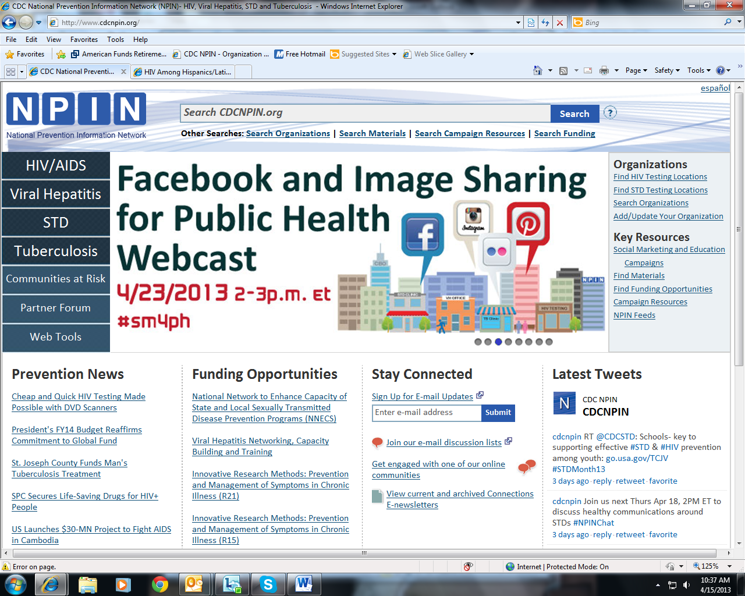Open the tab list dropdown arrow
This screenshot has width=745, height=596.
pyautogui.click(x=22, y=72)
